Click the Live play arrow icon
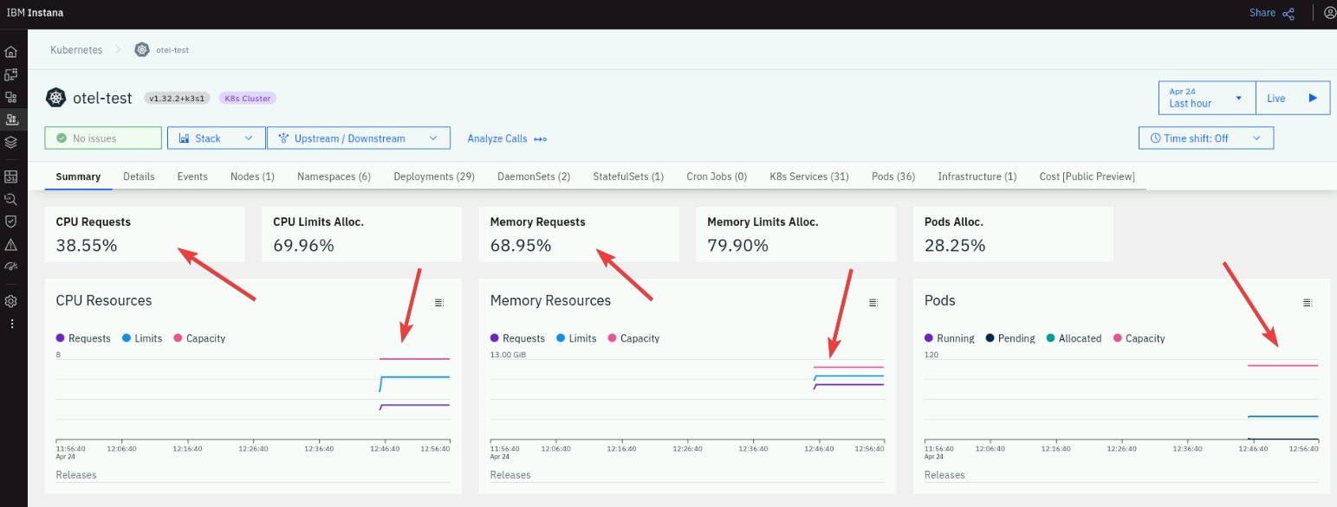Image resolution: width=1337 pixels, height=507 pixels. click(x=1313, y=98)
